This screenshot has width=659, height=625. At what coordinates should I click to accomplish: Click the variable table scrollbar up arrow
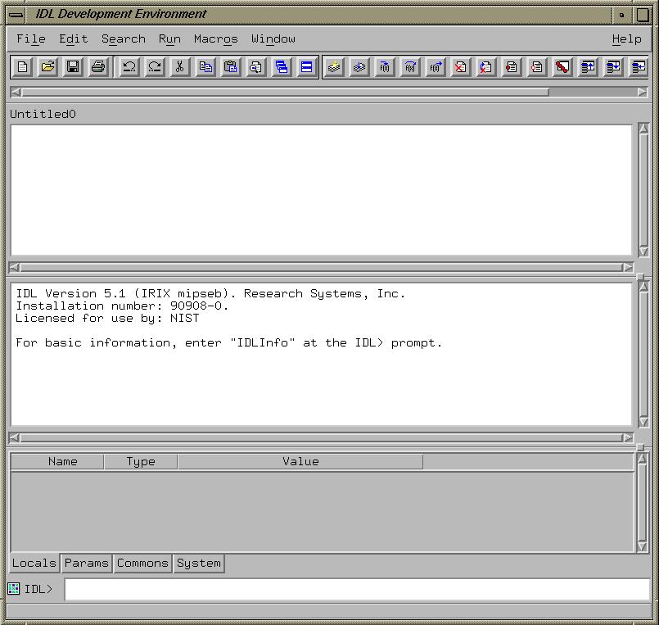pyautogui.click(x=642, y=459)
